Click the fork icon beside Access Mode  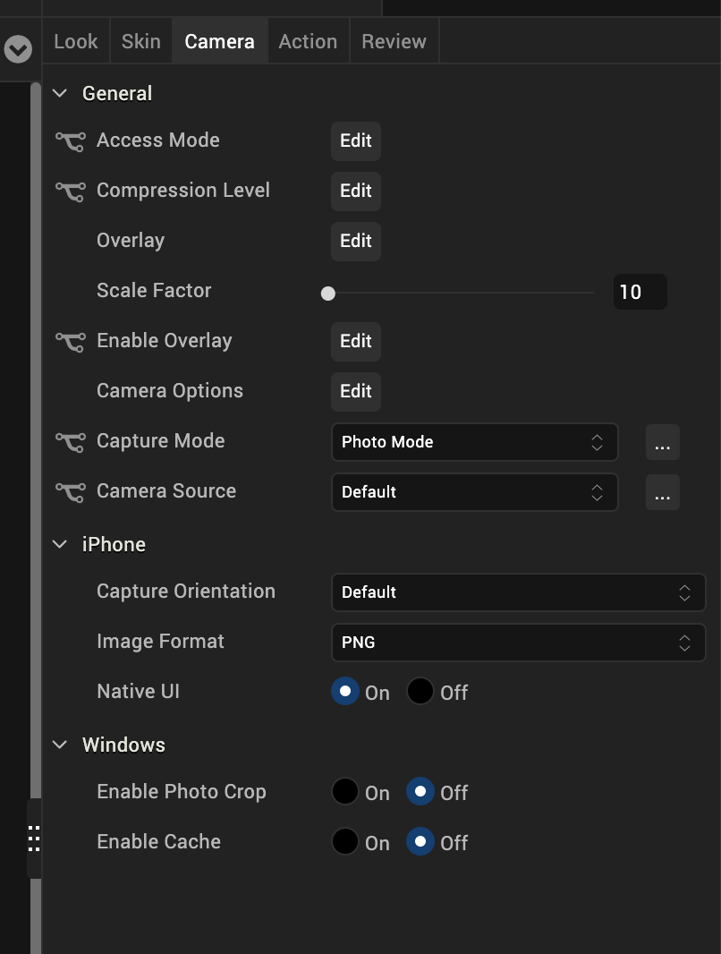70,141
